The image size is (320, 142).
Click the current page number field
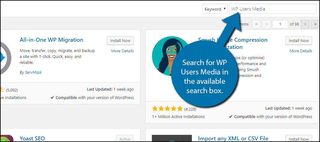[280, 24]
